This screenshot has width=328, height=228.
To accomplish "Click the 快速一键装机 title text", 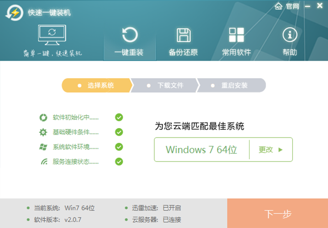I will pyautogui.click(x=49, y=13).
